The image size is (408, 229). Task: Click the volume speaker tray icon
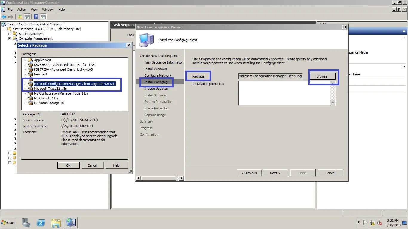click(x=380, y=223)
